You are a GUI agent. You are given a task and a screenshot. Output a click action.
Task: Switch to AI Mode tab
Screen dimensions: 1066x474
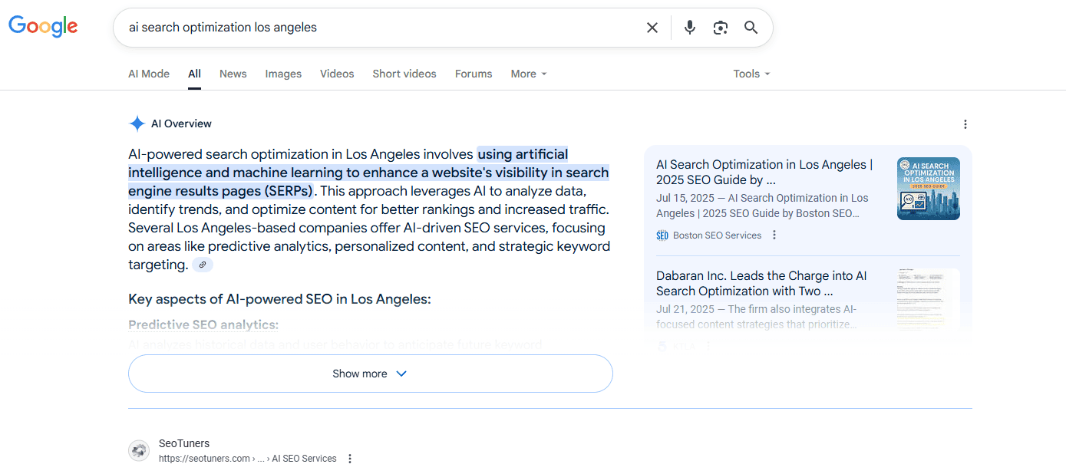[x=149, y=74]
